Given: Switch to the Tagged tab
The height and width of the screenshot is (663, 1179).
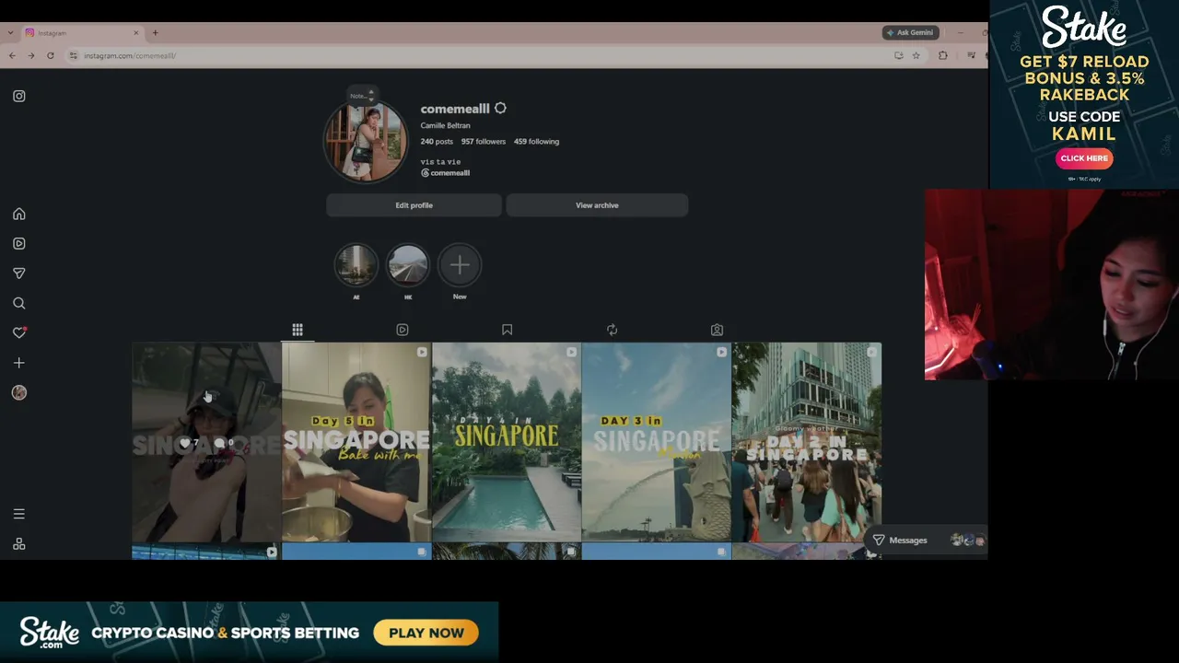Looking at the screenshot, I should 717,330.
